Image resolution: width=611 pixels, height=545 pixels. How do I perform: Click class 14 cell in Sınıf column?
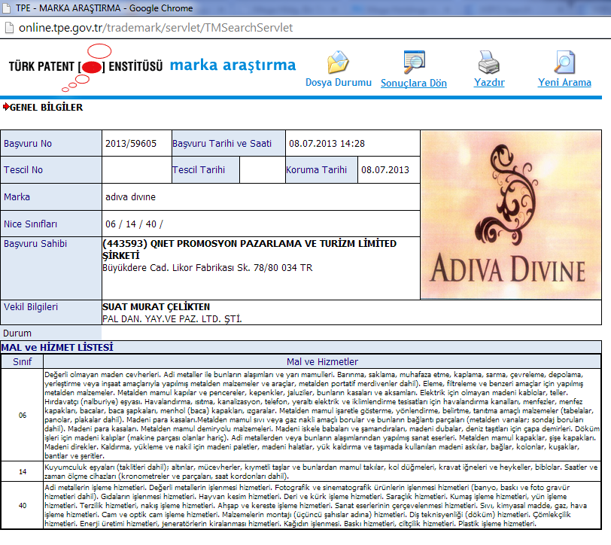[23, 472]
